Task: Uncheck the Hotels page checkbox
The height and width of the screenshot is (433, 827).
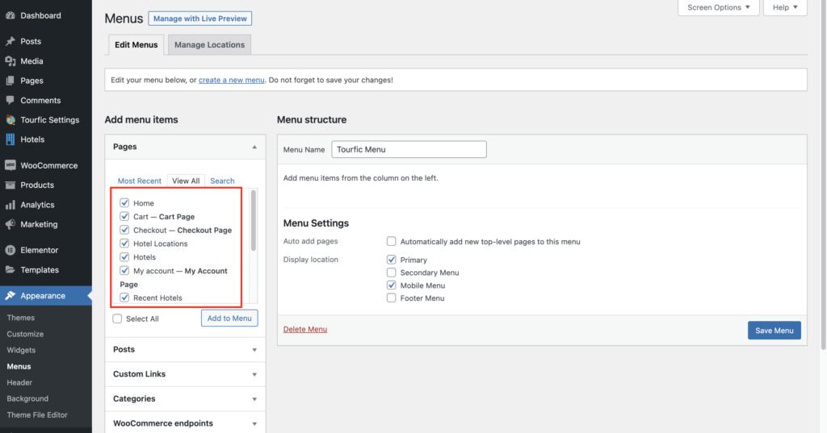Action: 124,257
